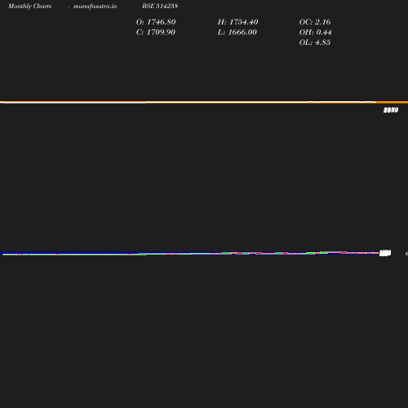The height and width of the screenshot is (408, 408).
Task: Click the green candle near the right side
Action: click(x=324, y=253)
